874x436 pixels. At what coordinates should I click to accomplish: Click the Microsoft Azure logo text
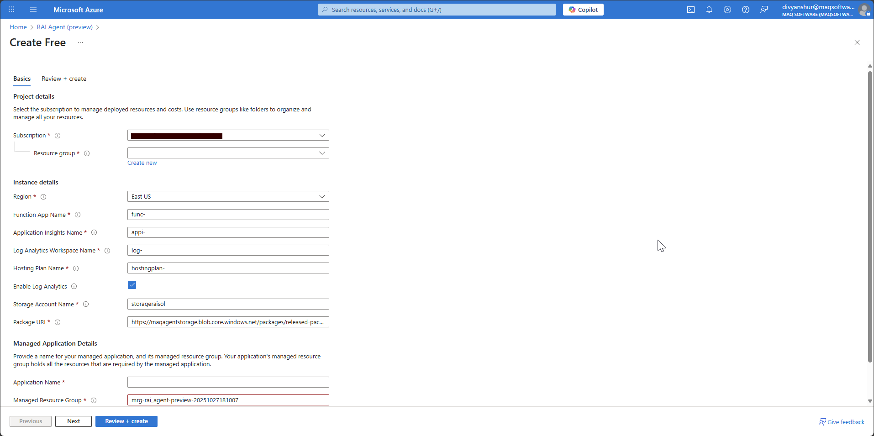pyautogui.click(x=78, y=10)
